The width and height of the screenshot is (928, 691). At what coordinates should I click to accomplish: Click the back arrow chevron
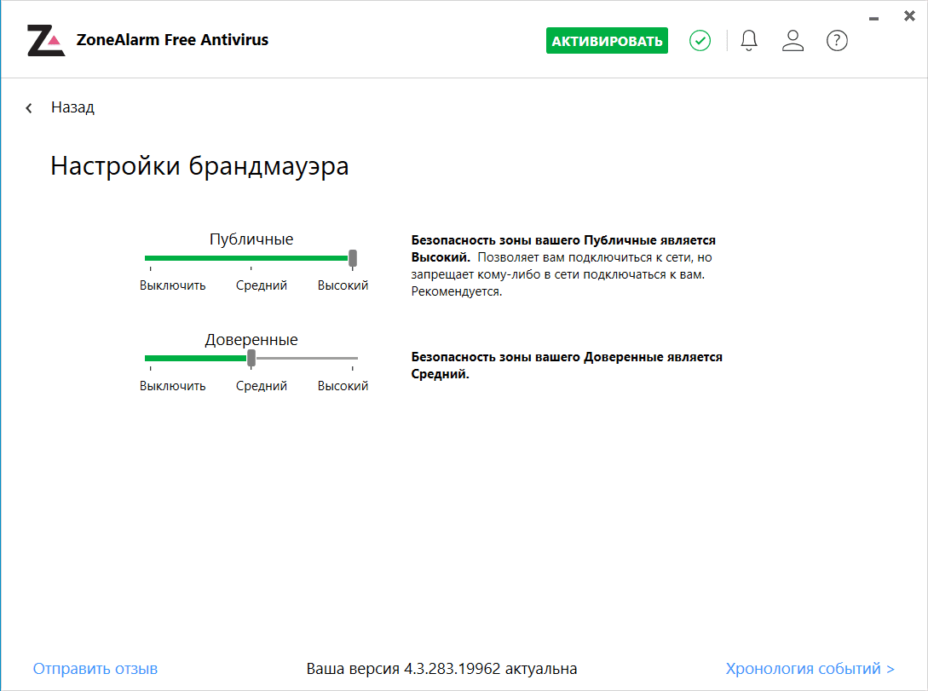(x=29, y=108)
